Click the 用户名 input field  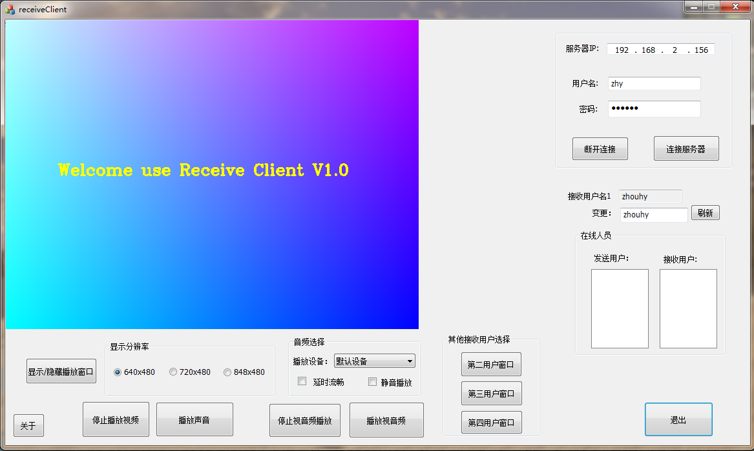[654, 84]
